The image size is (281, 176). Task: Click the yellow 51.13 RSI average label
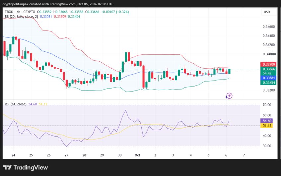tap(266, 126)
